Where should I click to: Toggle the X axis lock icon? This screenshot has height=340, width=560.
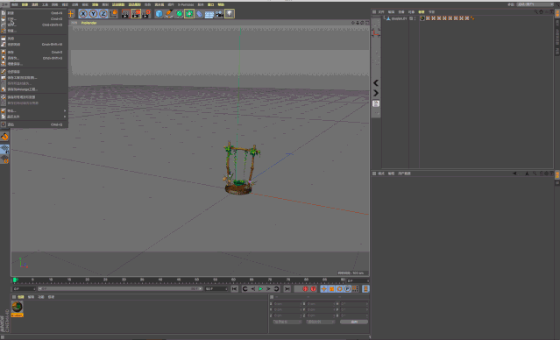click(x=83, y=13)
